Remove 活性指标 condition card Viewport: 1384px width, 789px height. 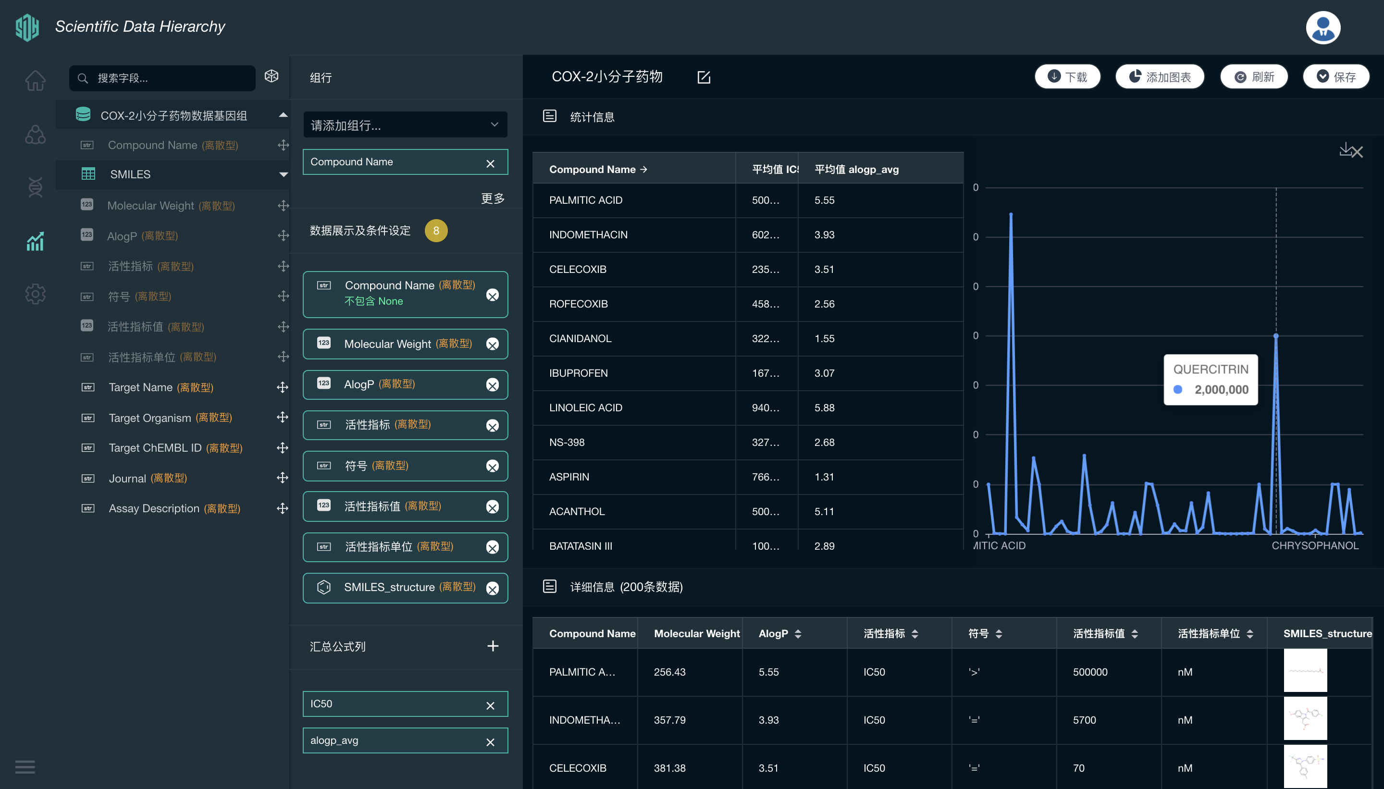pos(493,426)
